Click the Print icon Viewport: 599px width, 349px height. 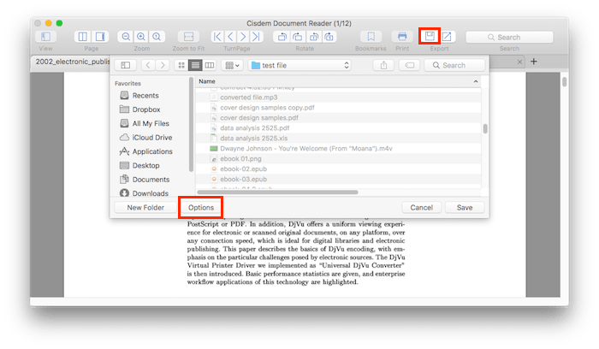click(x=402, y=37)
